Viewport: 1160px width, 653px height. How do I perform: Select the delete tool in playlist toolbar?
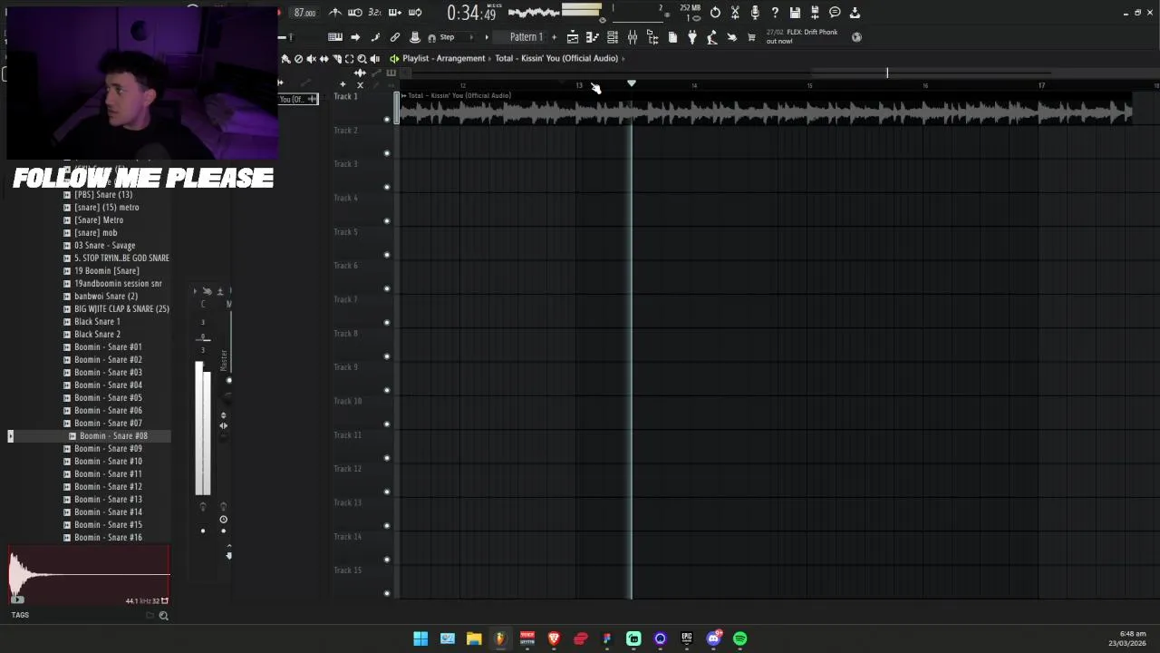click(x=298, y=58)
